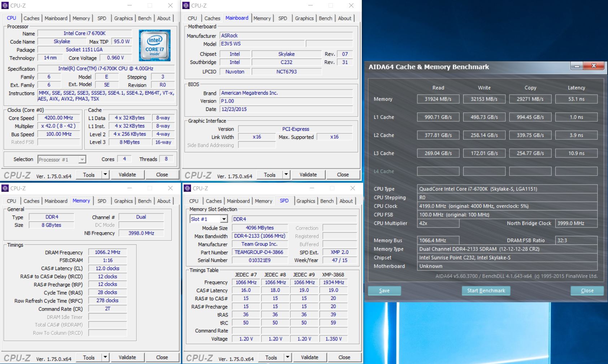Open the Bench tab in the Memory timings window

coord(144,201)
